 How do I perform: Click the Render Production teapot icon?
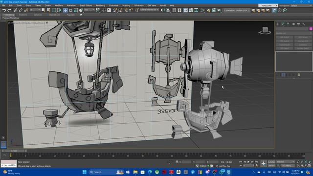pyautogui.click(x=219, y=10)
